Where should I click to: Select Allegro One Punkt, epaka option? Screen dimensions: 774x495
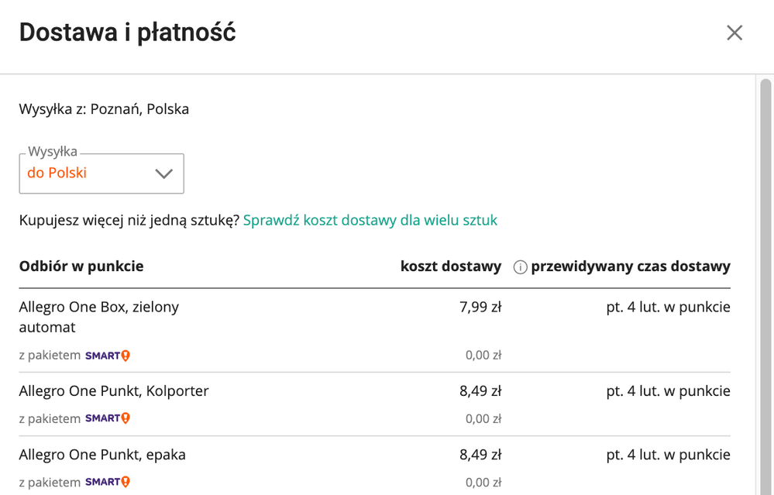(375, 466)
